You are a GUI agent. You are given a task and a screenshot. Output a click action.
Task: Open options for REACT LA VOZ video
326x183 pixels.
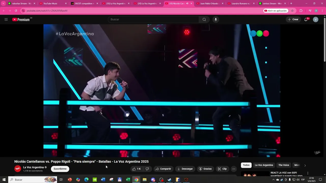308,173
